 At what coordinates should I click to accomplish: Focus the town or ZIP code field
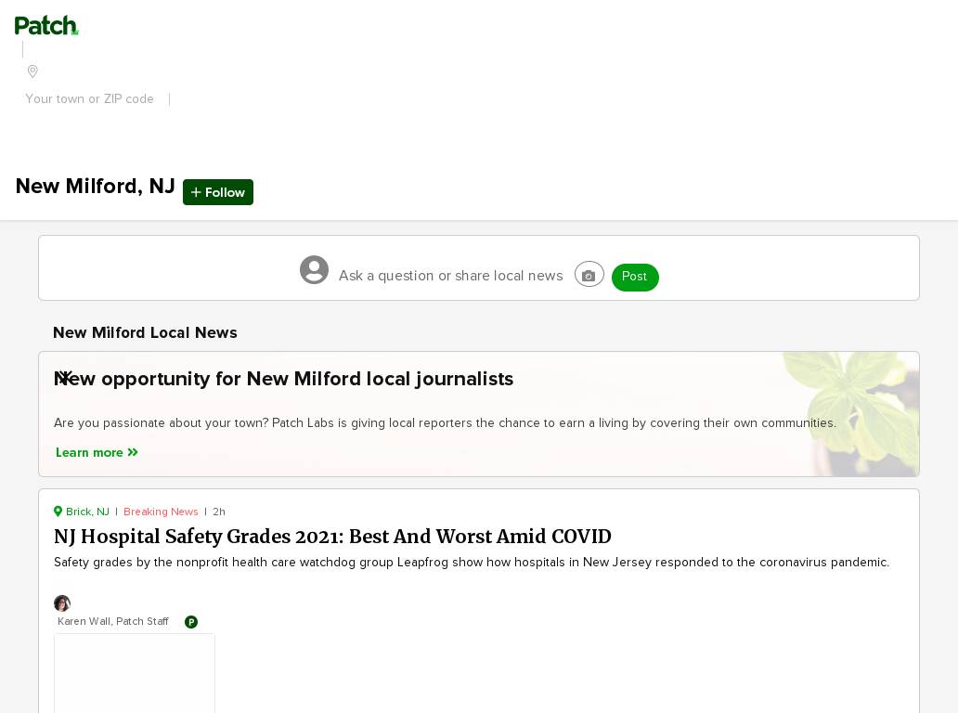point(90,99)
